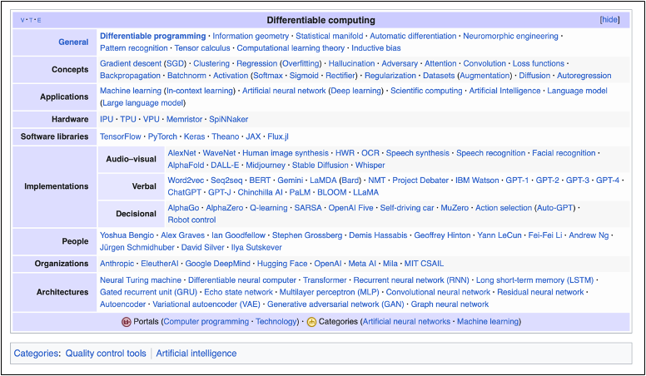Click the Categories icon in navbox footer
646x376 pixels.
(x=311, y=322)
